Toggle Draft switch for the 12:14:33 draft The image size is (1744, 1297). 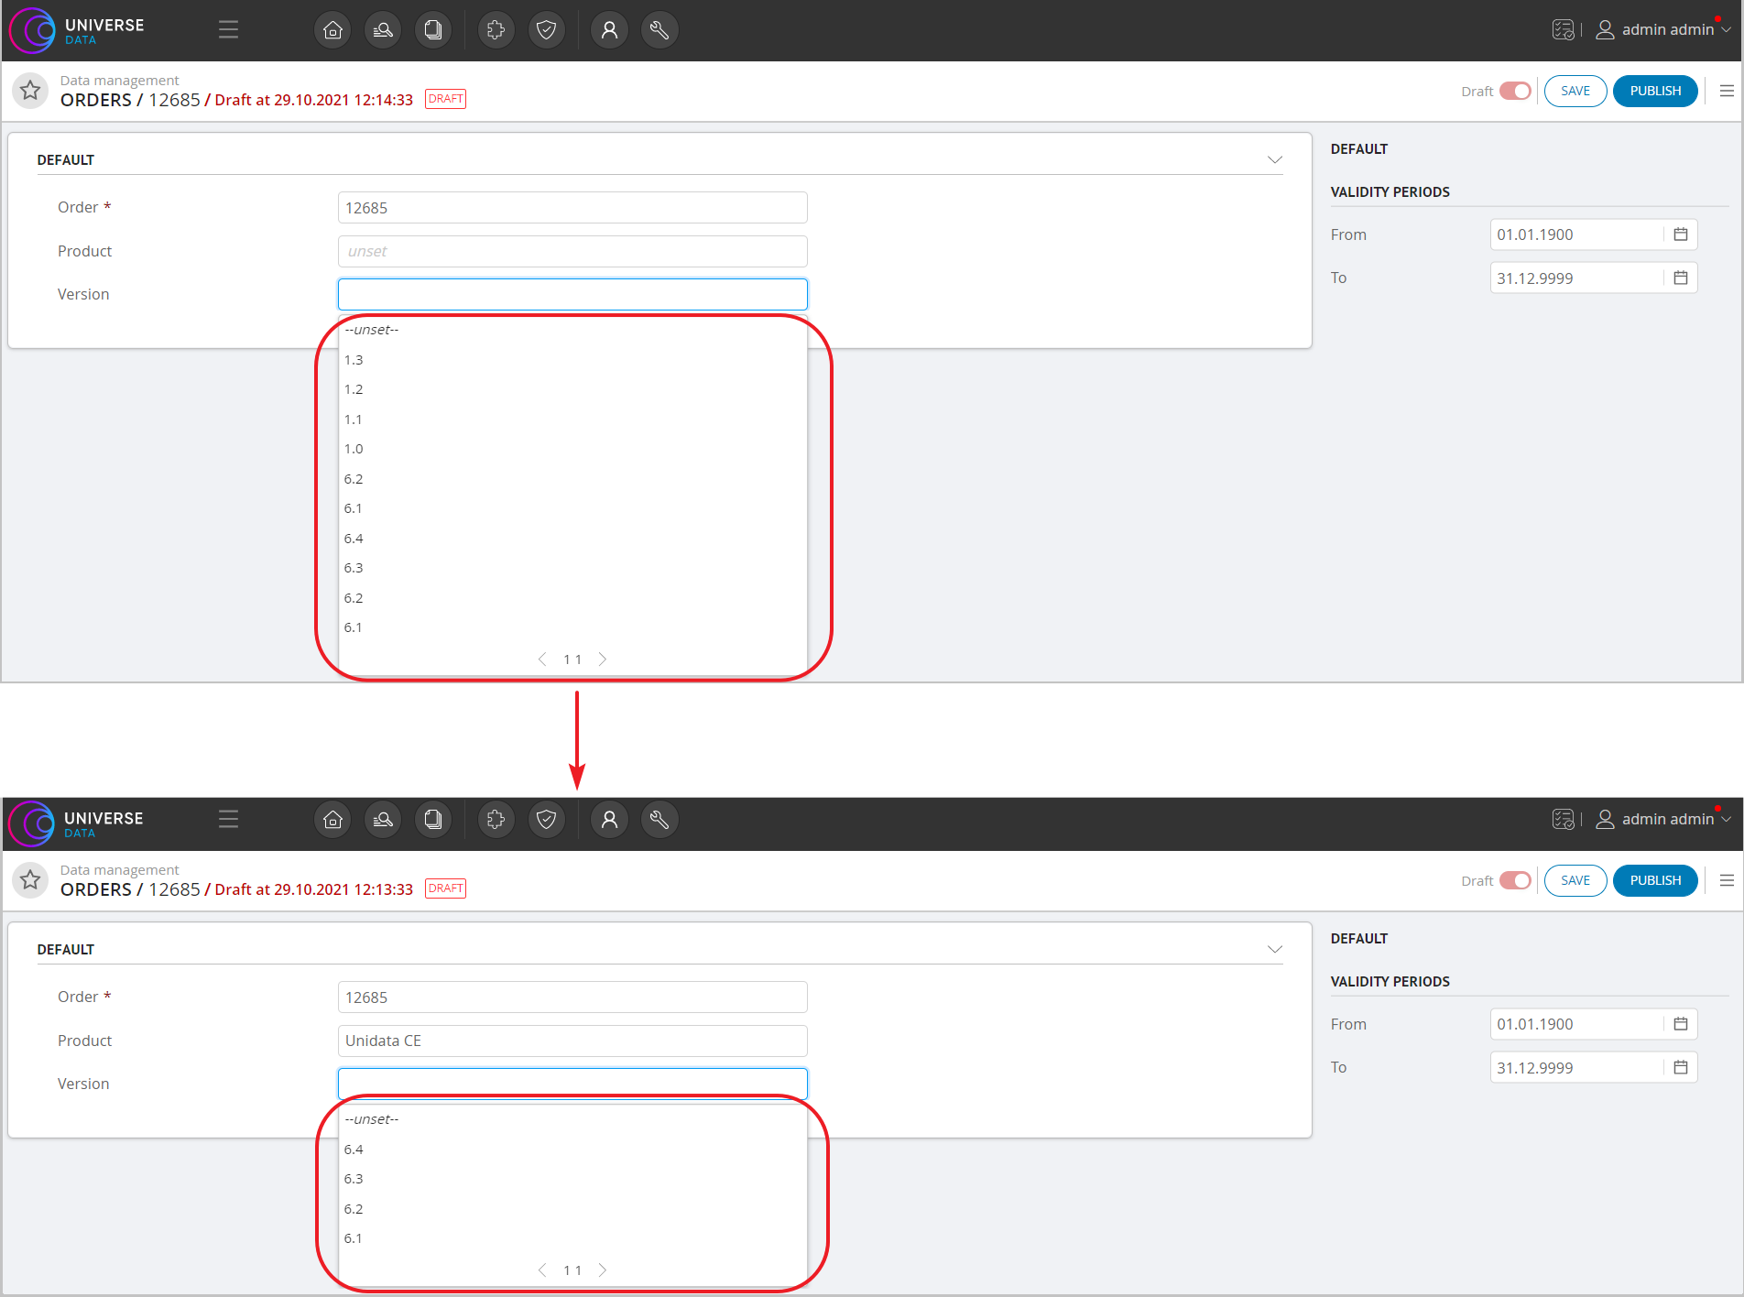[x=1515, y=91]
